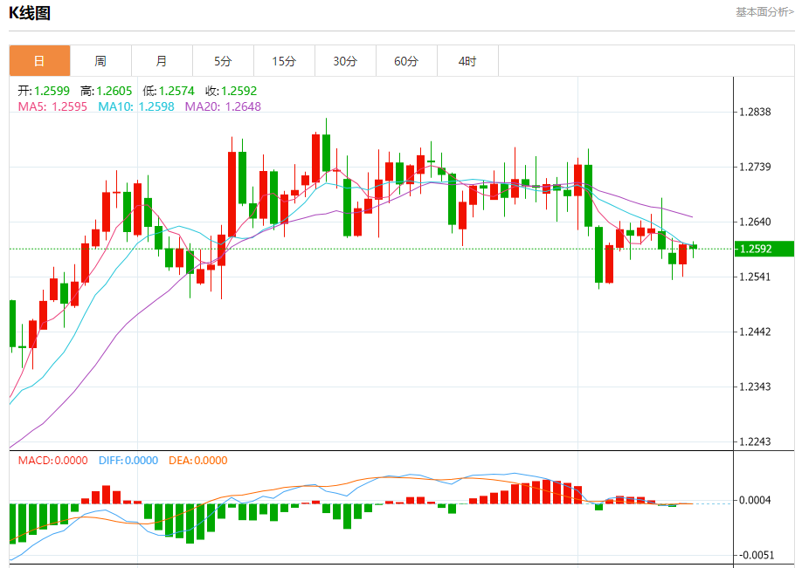Switch to the 月 monthly tab
The width and height of the screenshot is (802, 568).
click(162, 61)
